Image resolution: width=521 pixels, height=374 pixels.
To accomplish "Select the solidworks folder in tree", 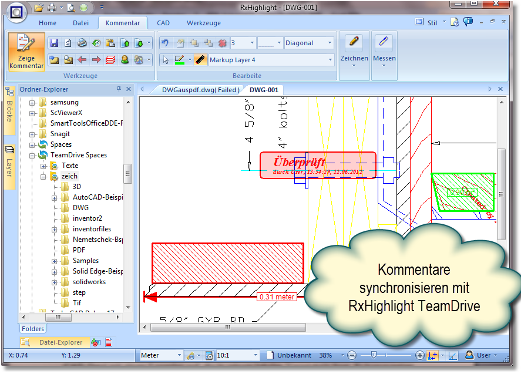I will click(89, 282).
